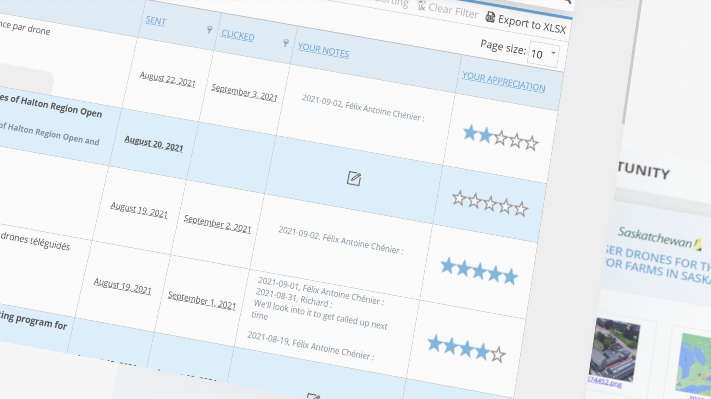
Task: Click Export to XLSX label
Action: [532, 24]
